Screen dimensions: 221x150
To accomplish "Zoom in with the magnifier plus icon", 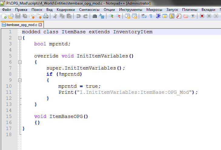I will tap(111, 16).
